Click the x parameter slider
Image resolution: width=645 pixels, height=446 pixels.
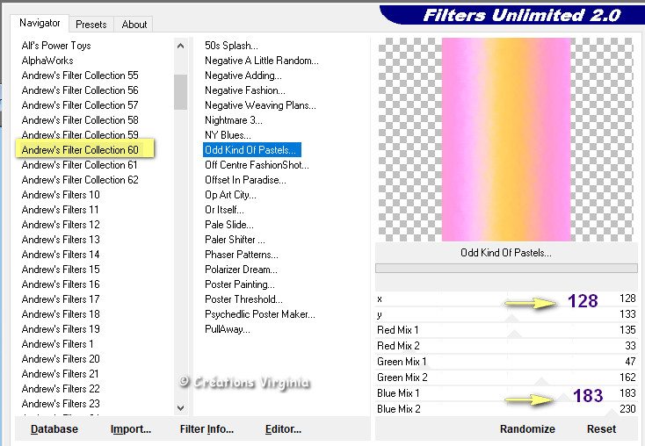(x=506, y=299)
